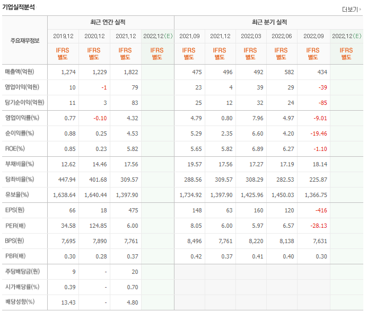Click the 당기순이익(억원) row label
Screen dimensions: 367x312
25,102
